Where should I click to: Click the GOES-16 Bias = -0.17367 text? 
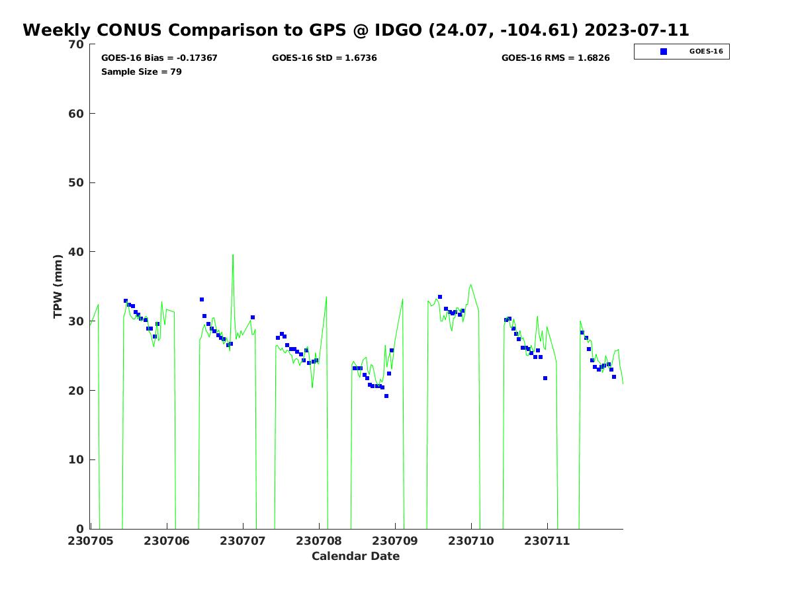159,58
